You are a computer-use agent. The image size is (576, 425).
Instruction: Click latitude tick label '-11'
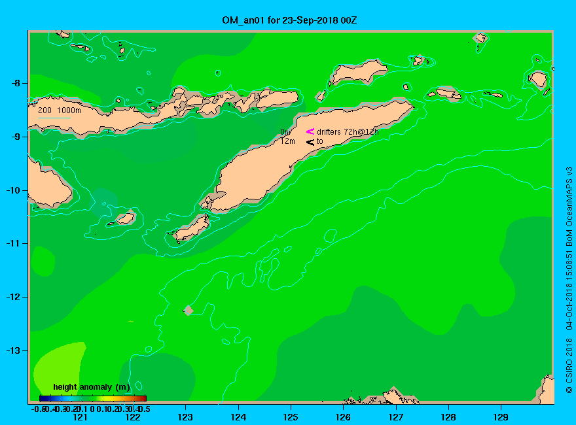point(13,244)
